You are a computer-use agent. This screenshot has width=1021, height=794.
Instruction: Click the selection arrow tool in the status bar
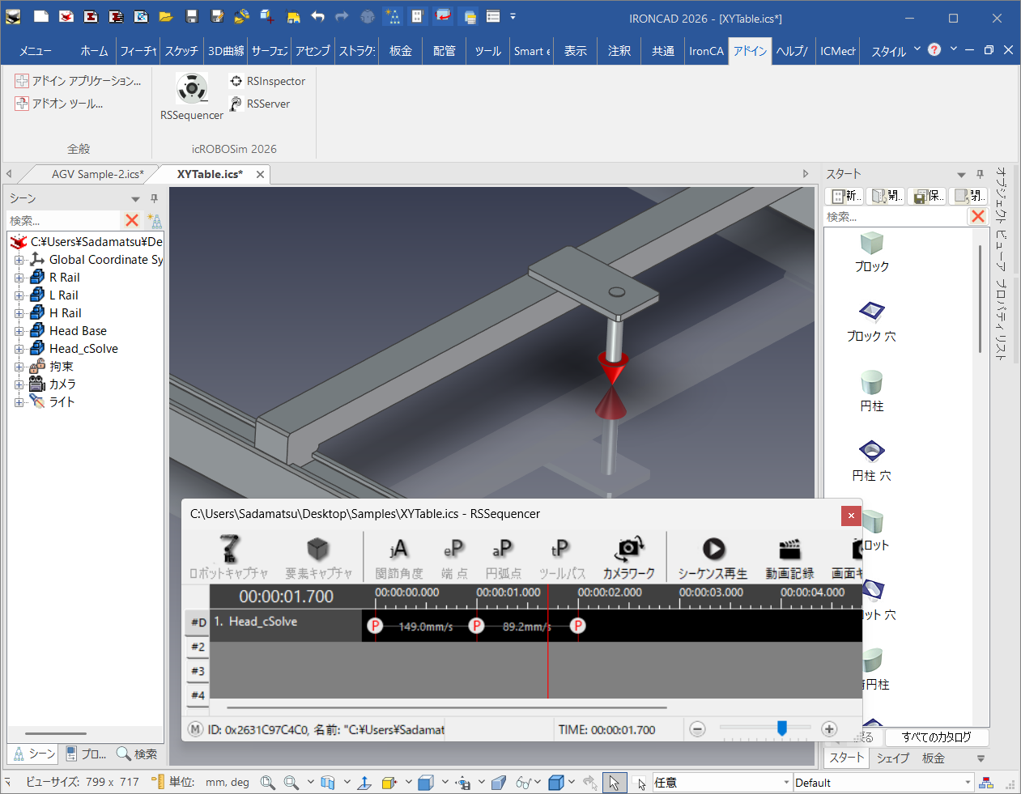614,783
